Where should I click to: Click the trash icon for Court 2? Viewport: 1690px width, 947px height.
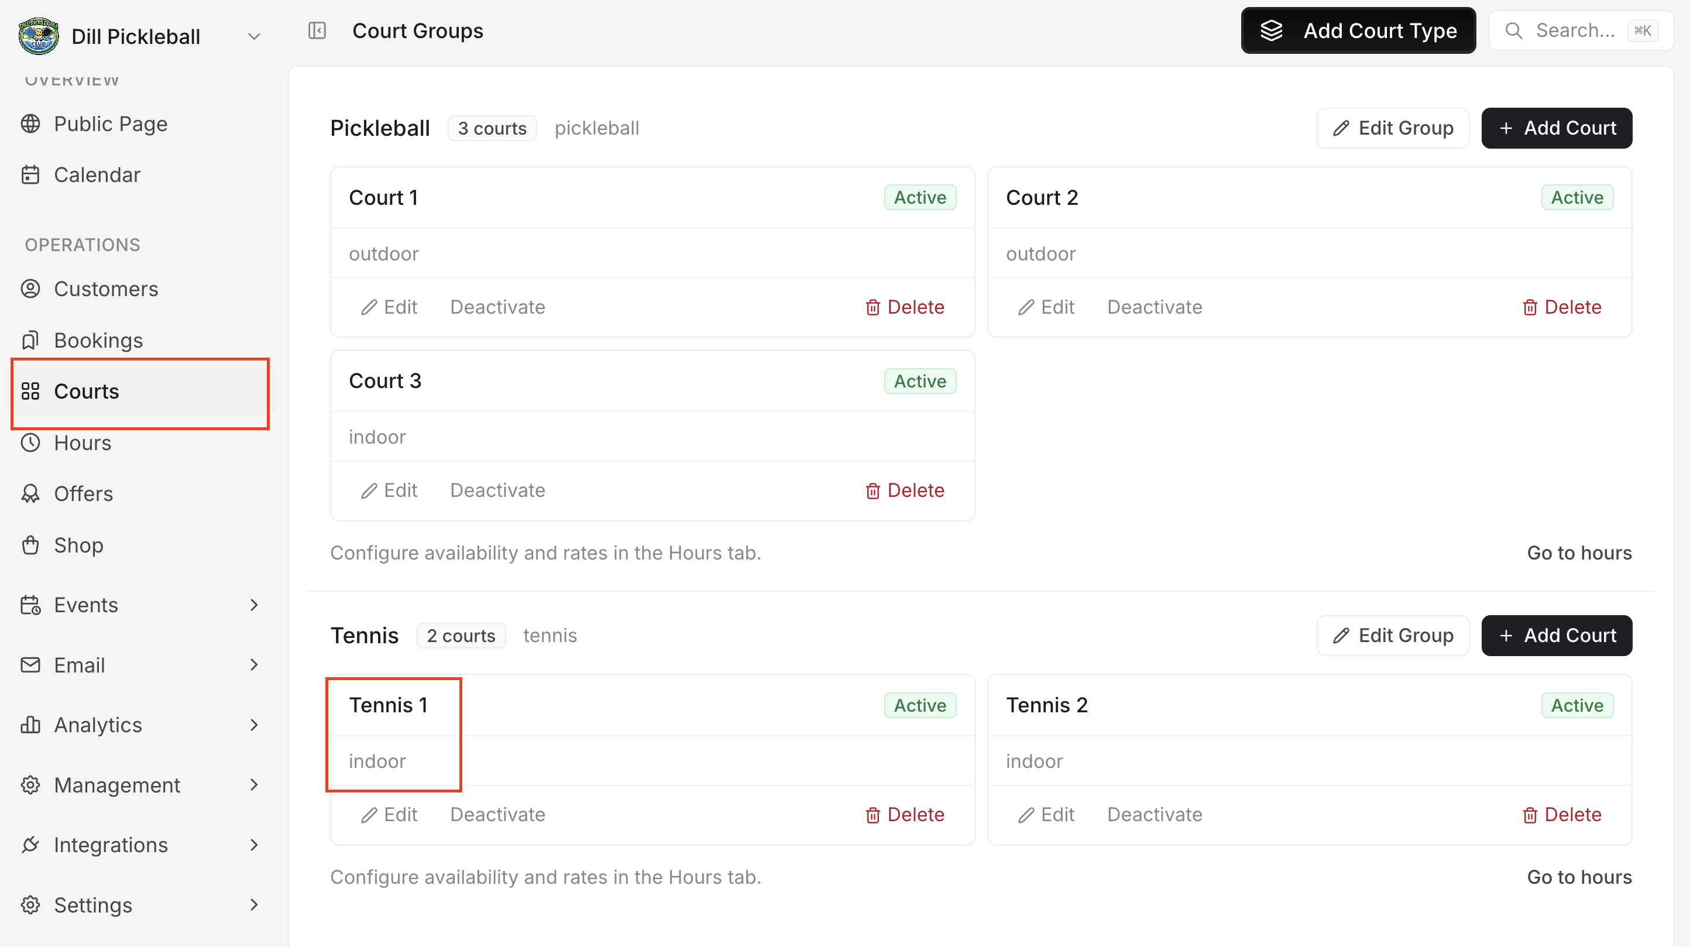tap(1529, 307)
